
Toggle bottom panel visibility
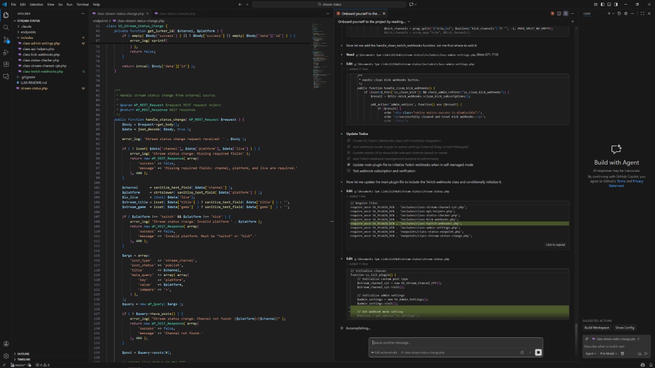point(609,4)
